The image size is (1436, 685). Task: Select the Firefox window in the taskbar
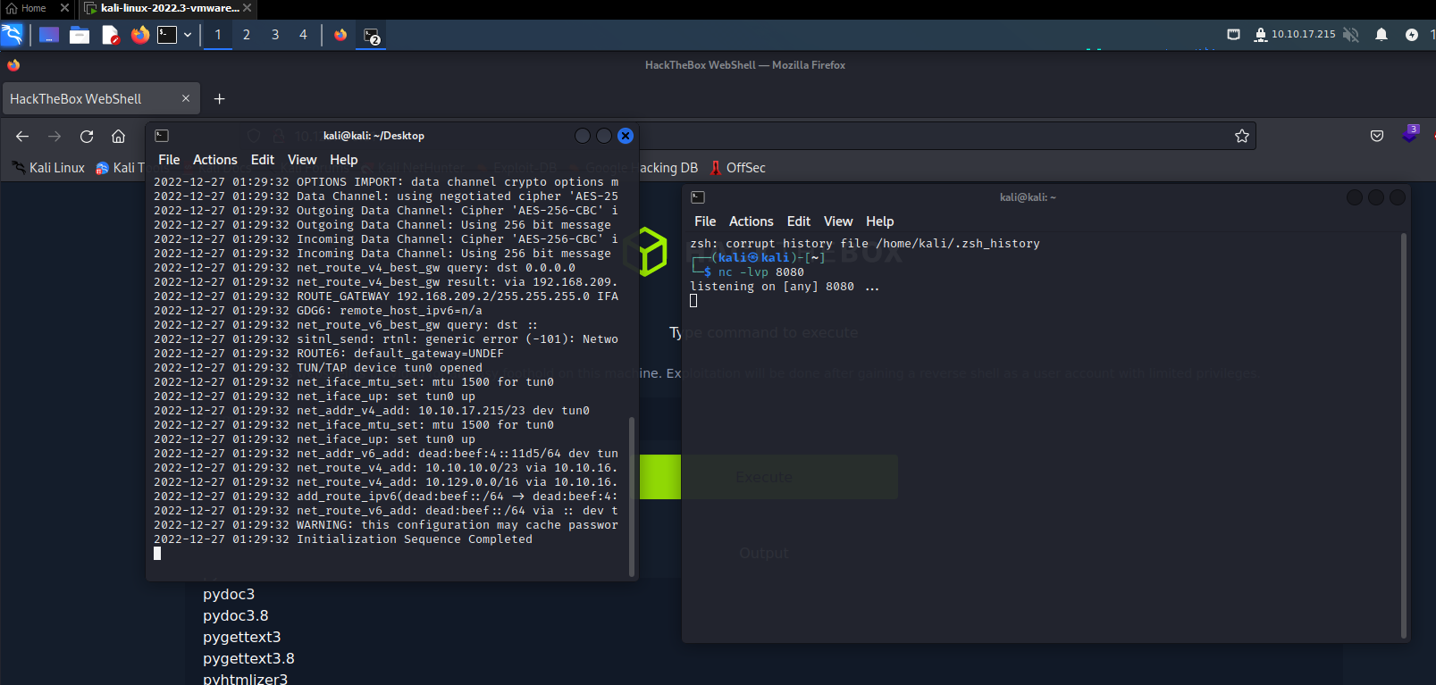coord(340,35)
